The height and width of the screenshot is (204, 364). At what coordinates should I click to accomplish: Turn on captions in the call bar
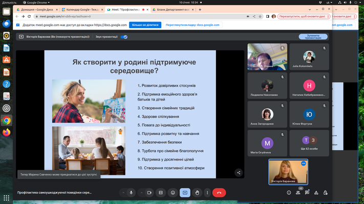tap(161, 193)
